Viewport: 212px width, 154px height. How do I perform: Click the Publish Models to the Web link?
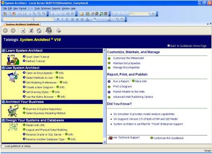[129, 92]
